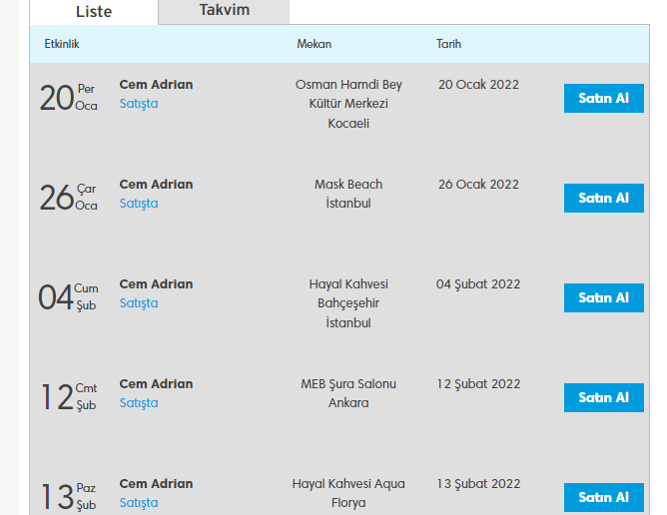Viewport: 667px width, 515px height.
Task: Hit Satın Al for the 13 Şubat 2022 event
Action: 603,497
